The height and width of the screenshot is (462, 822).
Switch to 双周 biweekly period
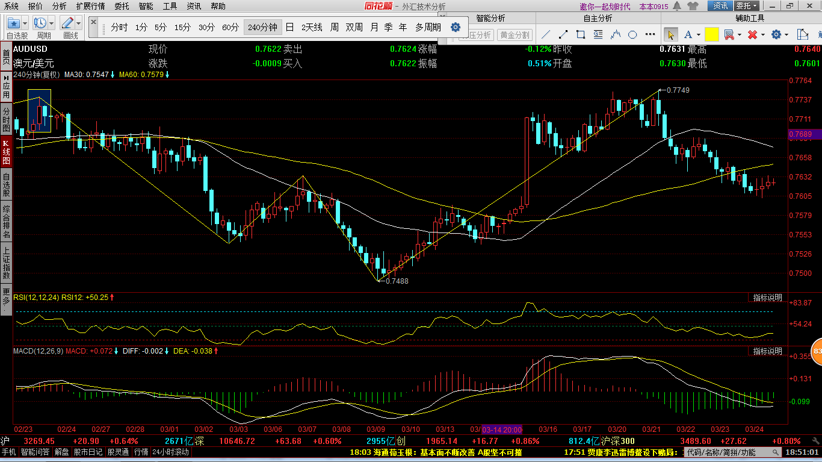pyautogui.click(x=354, y=27)
